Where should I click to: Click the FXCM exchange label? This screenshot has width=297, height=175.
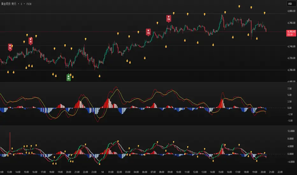[x=29, y=4]
